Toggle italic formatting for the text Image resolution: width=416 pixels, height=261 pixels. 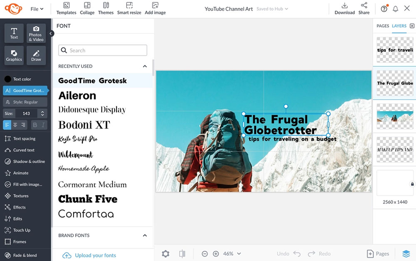[x=44, y=125]
